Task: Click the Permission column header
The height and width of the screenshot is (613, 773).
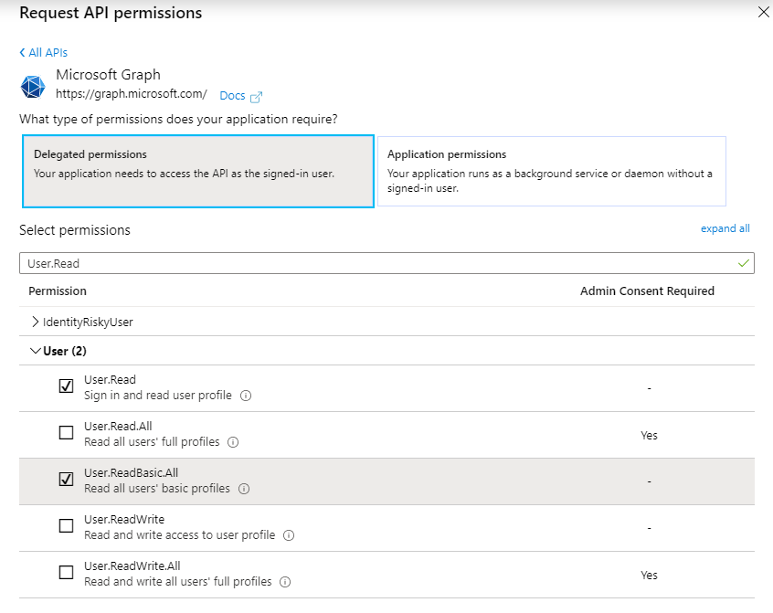Action: pyautogui.click(x=58, y=291)
